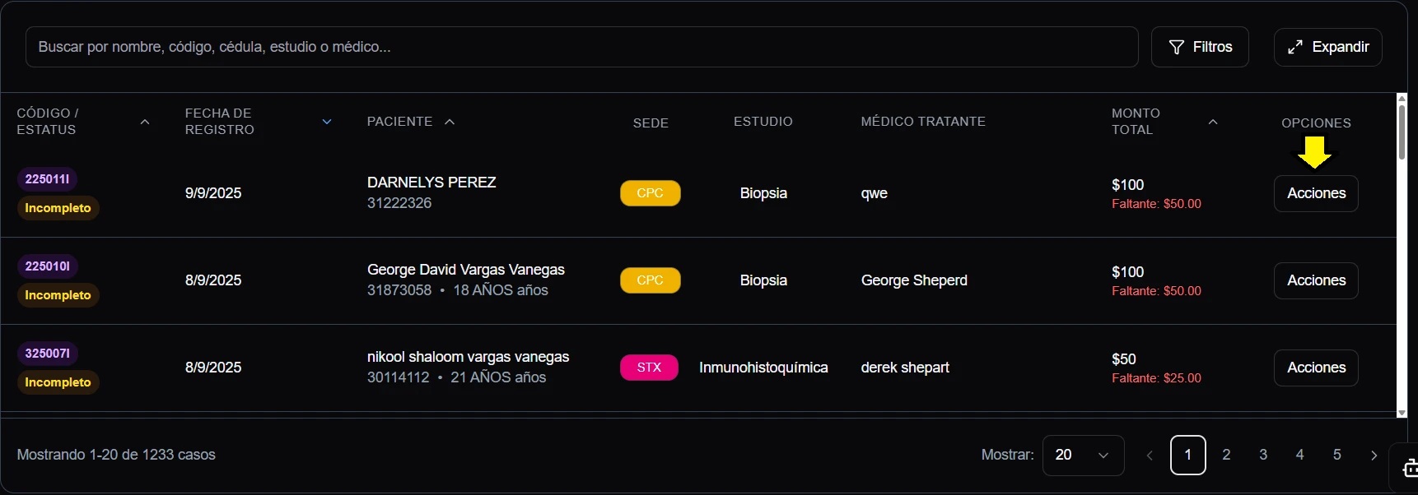
Task: Click the robot icon at bottom right
Action: pyautogui.click(x=1409, y=469)
